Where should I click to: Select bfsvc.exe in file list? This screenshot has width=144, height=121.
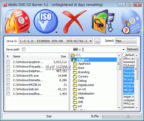click(x=129, y=58)
